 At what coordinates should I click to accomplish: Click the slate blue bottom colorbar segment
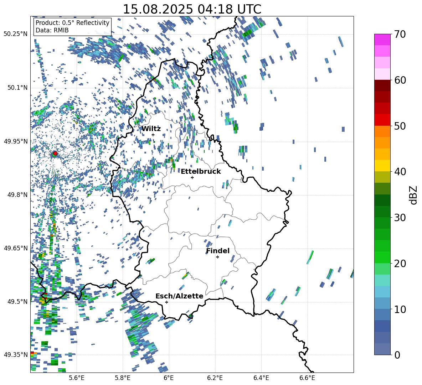click(382, 349)
